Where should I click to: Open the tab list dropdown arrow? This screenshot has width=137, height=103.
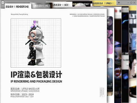pos(3,3)
